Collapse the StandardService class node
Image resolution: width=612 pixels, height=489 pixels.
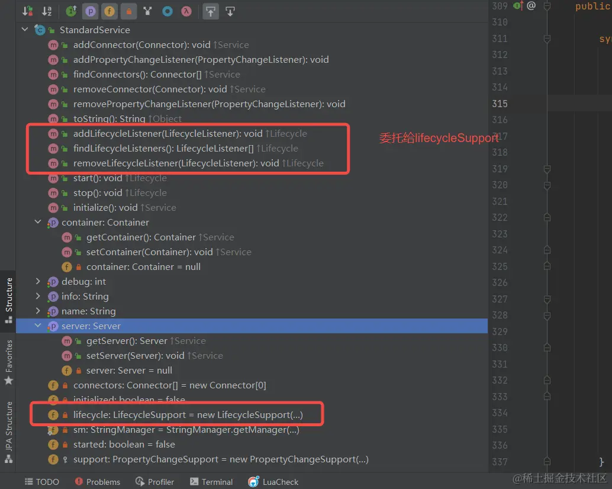point(25,30)
